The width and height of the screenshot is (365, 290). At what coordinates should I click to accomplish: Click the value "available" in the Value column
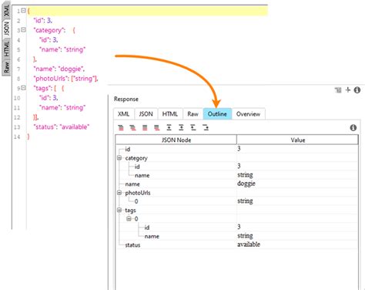249,244
